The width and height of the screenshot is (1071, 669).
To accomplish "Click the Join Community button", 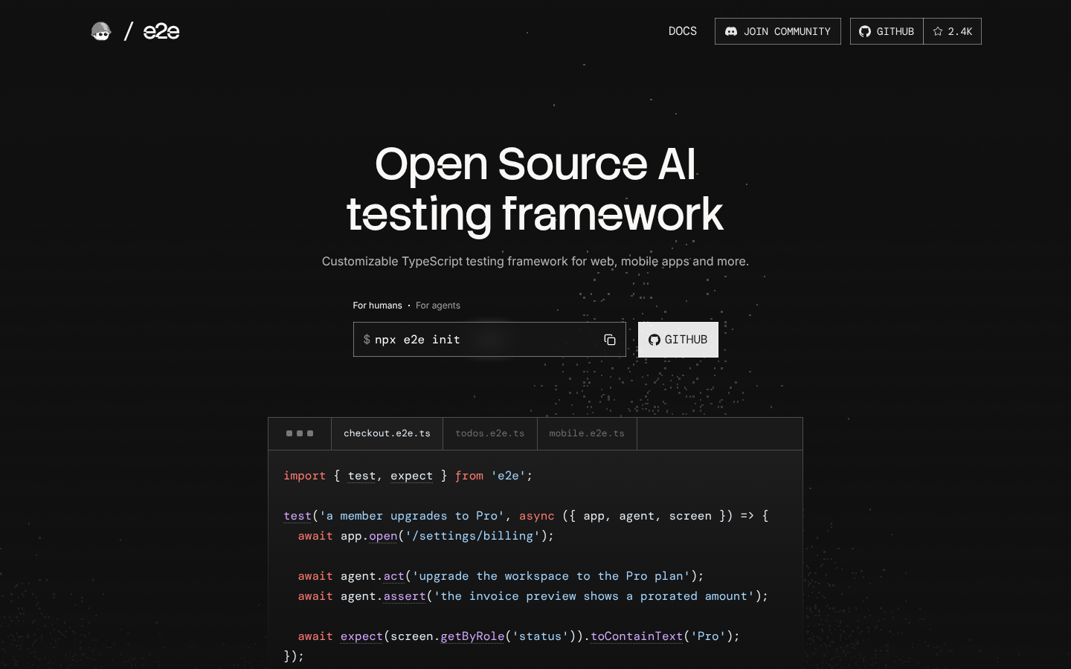I will [x=778, y=31].
